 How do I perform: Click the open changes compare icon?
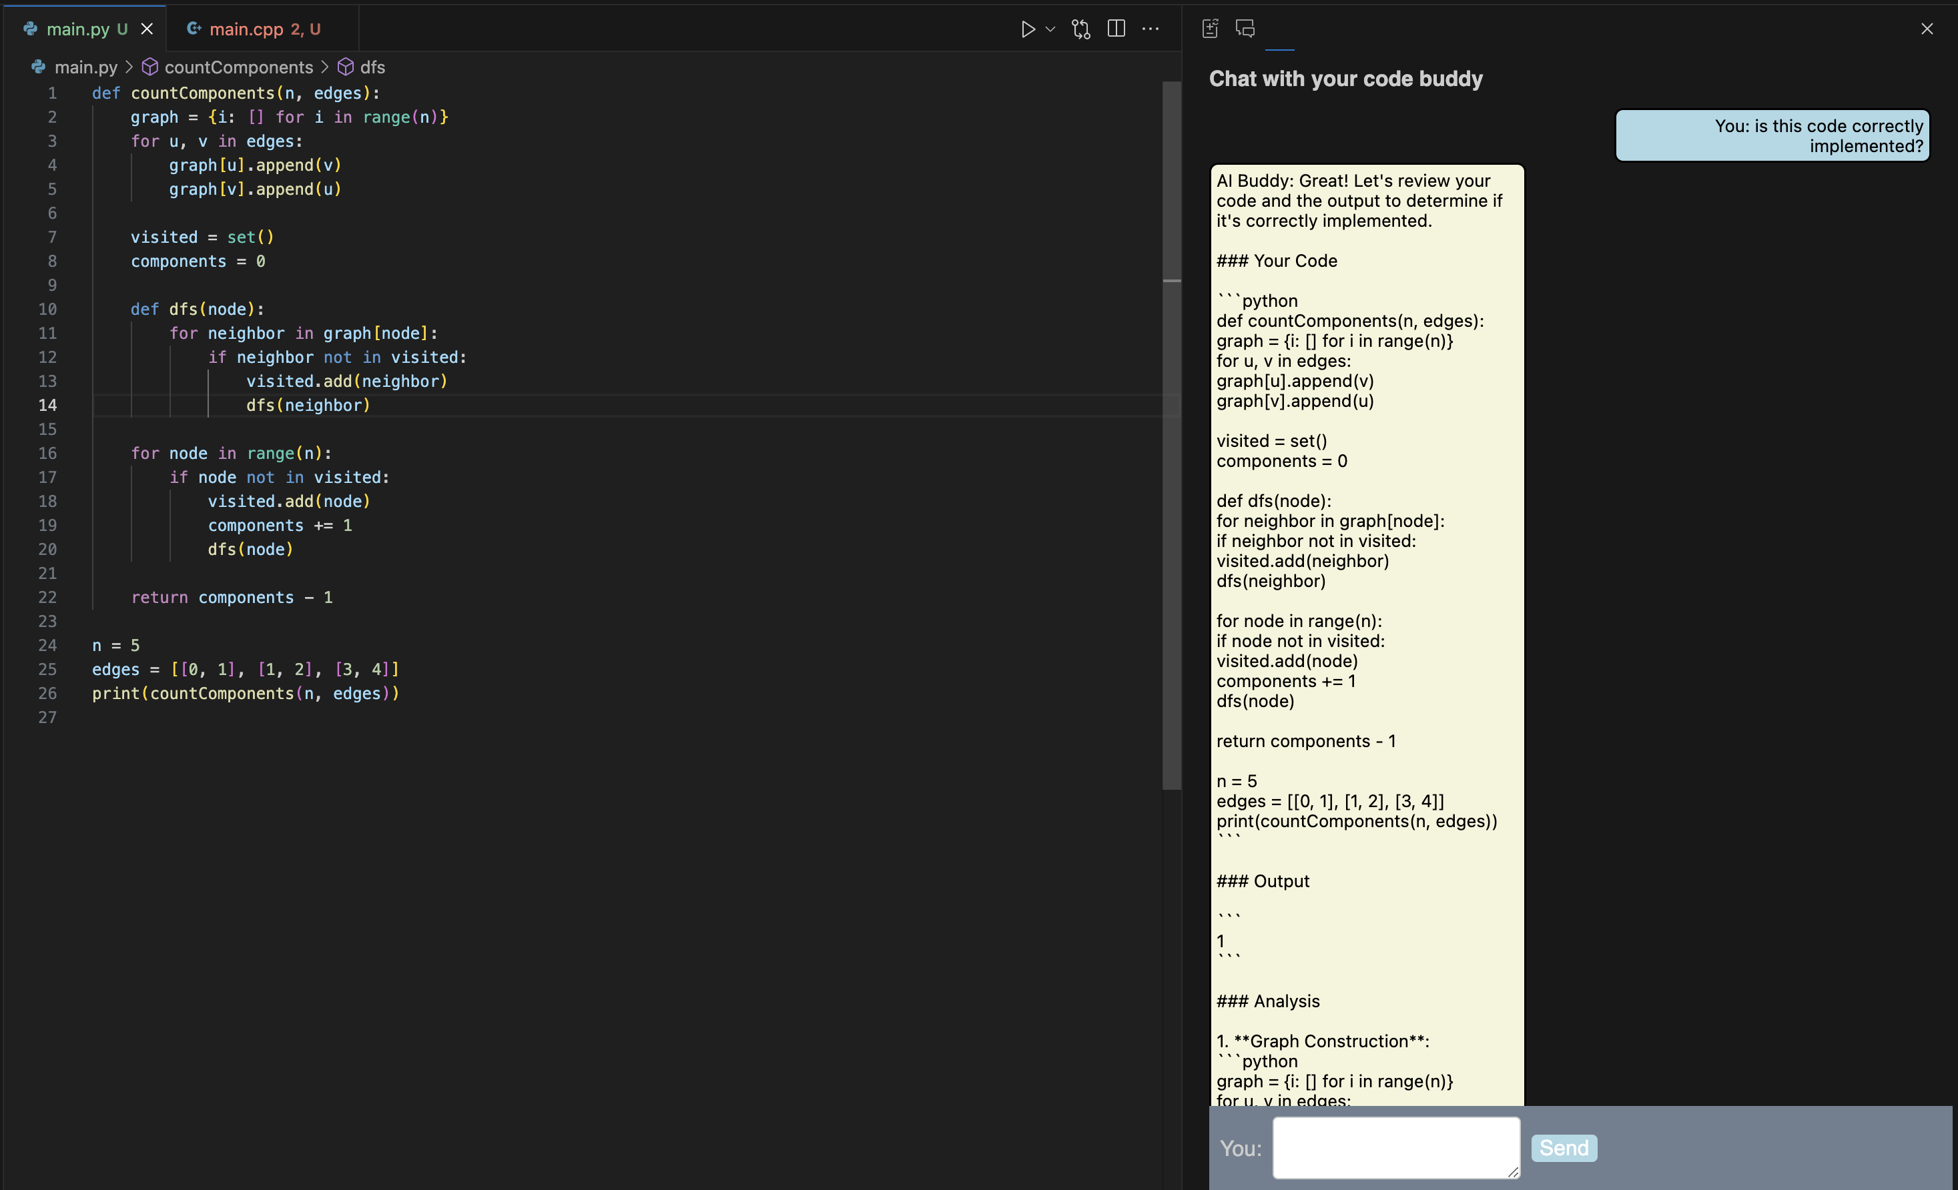1080,29
